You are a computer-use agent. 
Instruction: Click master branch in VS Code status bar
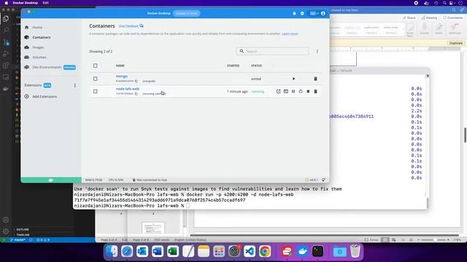pos(18,239)
